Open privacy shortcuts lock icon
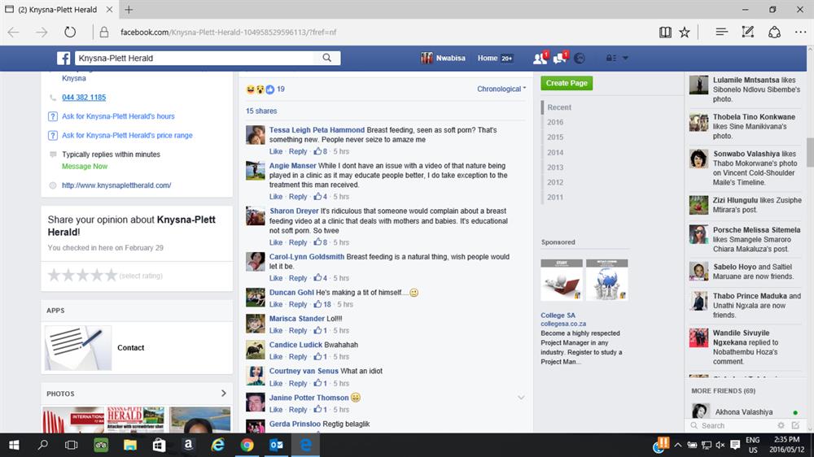Viewport: 814px width, 457px height. 611,58
